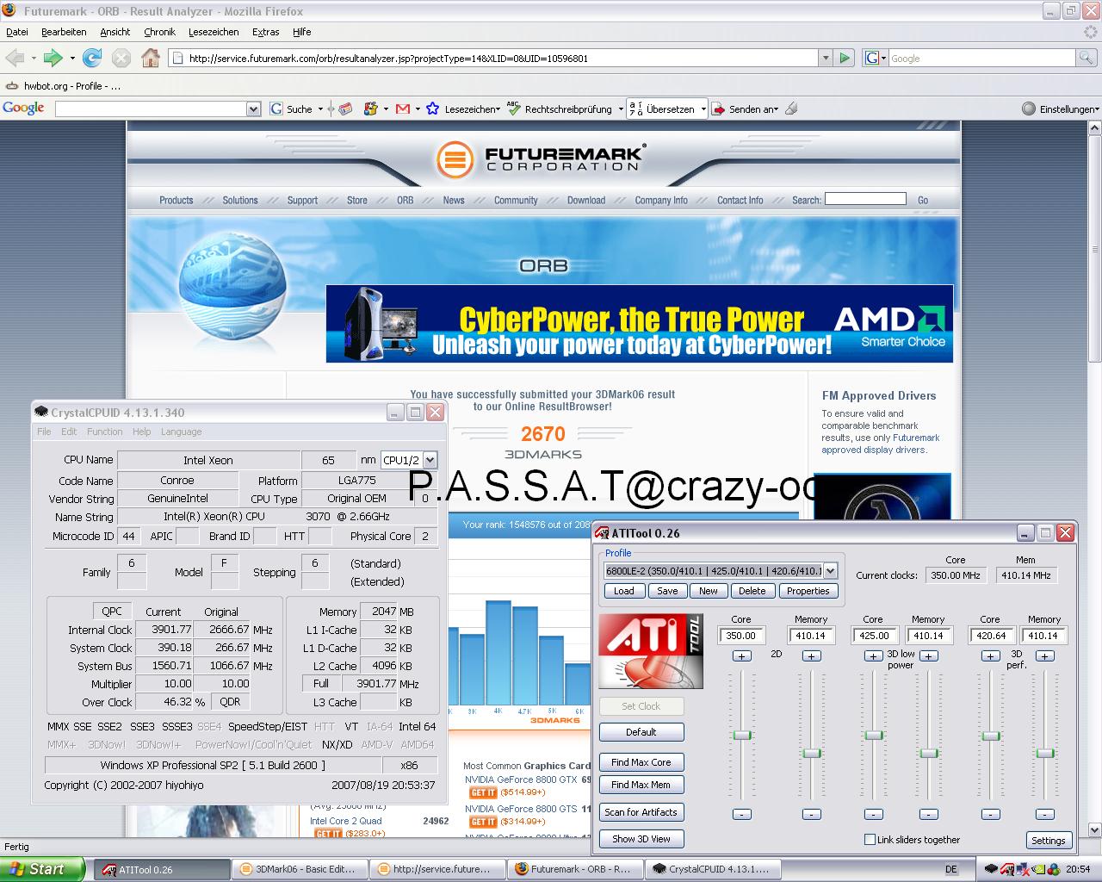
Task: Click the search magnifier in the Google search box
Action: [1087, 58]
